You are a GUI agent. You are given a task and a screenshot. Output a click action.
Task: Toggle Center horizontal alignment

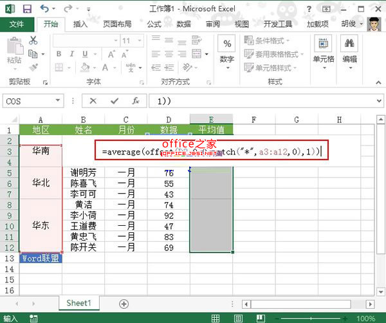point(169,53)
